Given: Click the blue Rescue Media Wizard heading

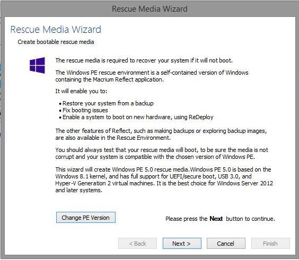Looking at the screenshot, I should coord(56,29).
